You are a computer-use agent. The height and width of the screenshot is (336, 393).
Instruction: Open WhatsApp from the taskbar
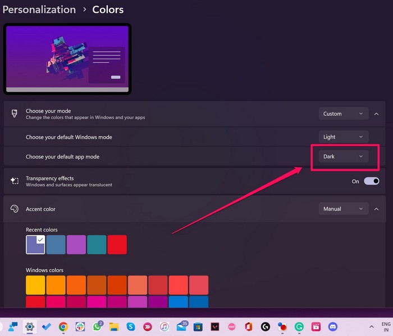pyautogui.click(x=97, y=326)
